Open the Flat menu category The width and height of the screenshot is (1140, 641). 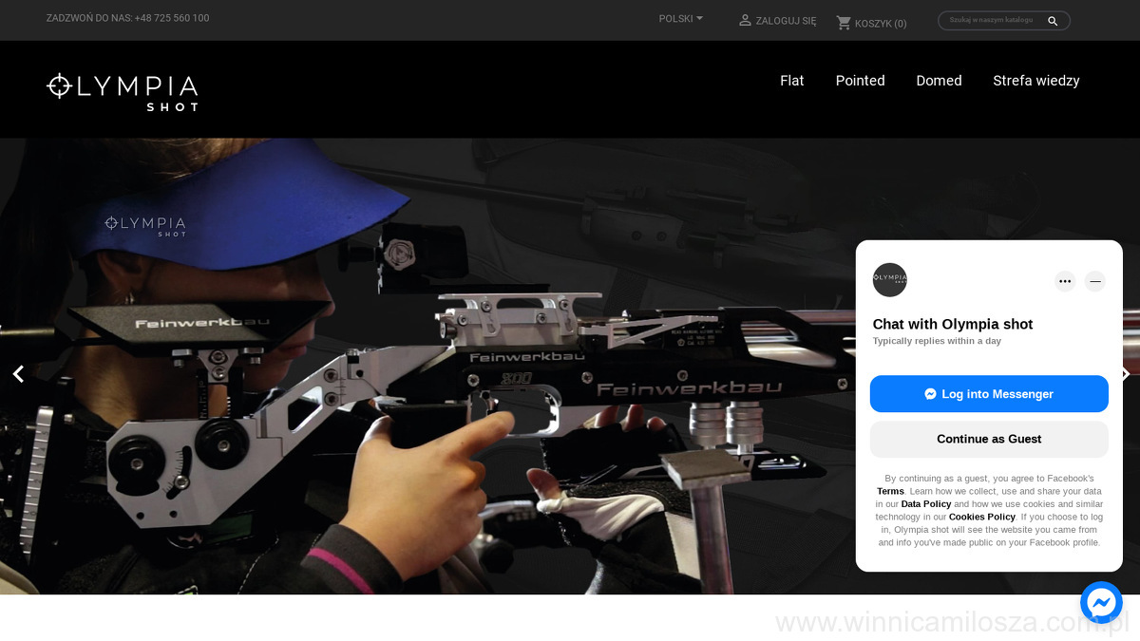(791, 81)
